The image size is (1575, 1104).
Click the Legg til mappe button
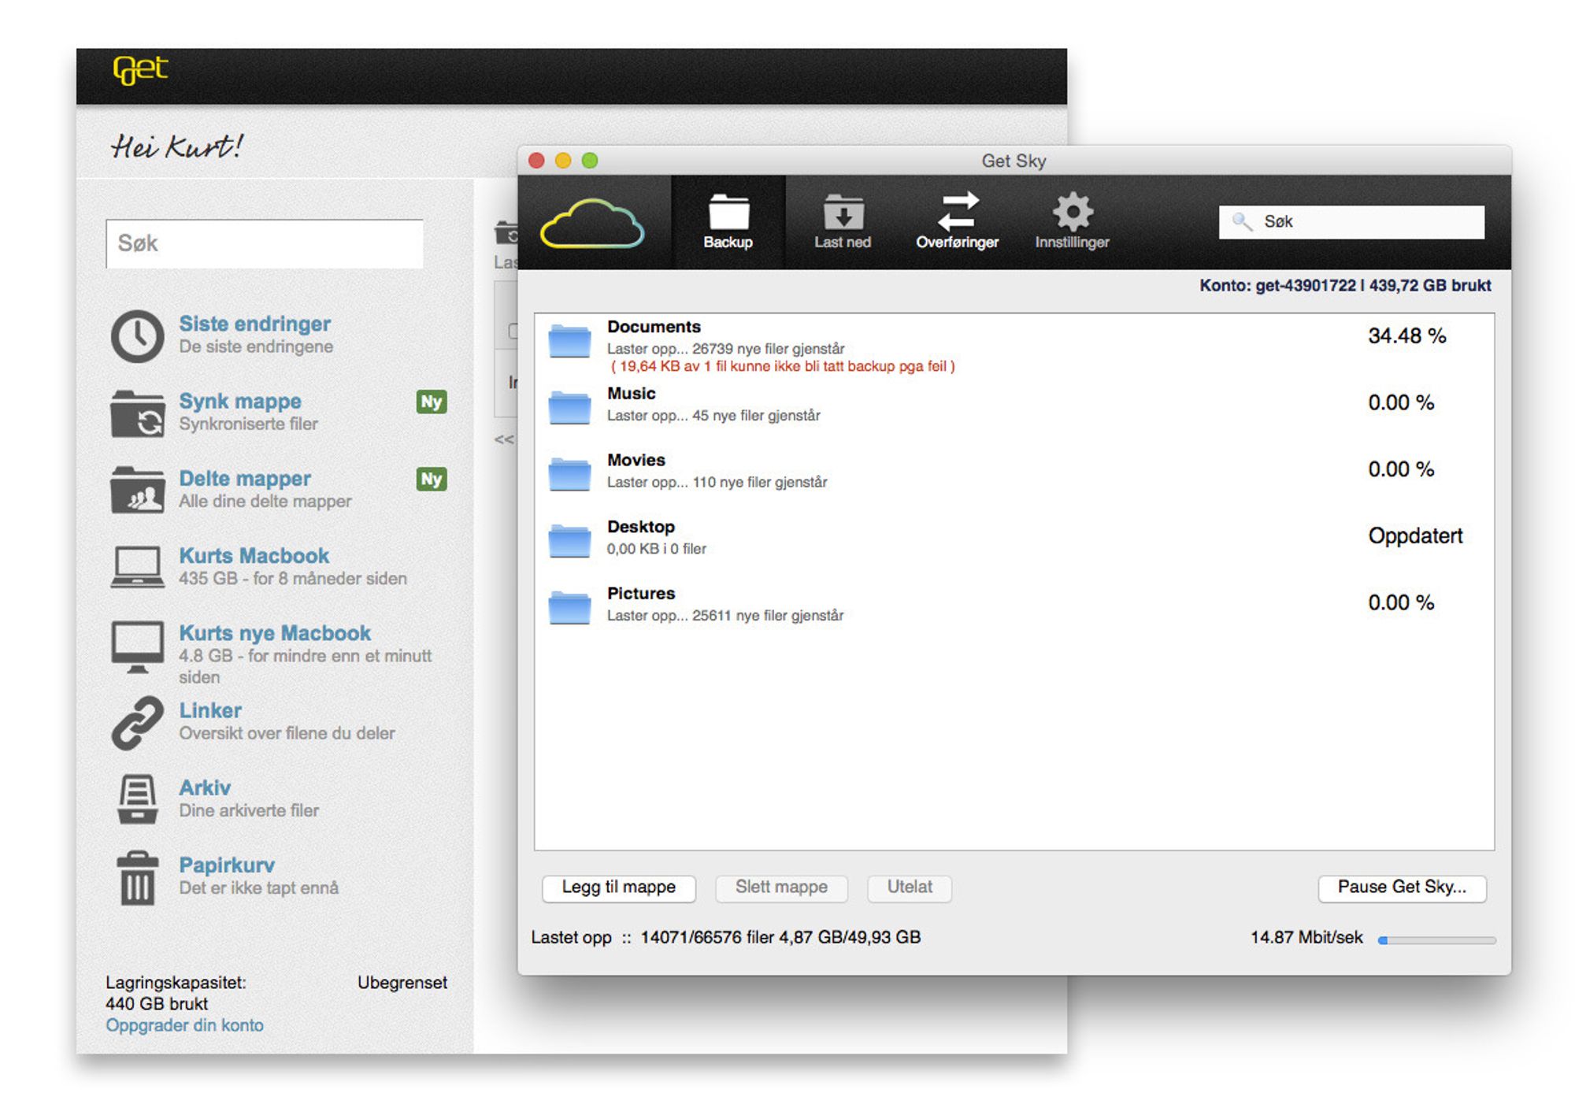click(x=619, y=887)
